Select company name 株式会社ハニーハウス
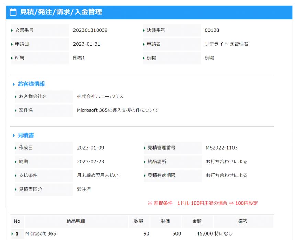 [x=100, y=97]
